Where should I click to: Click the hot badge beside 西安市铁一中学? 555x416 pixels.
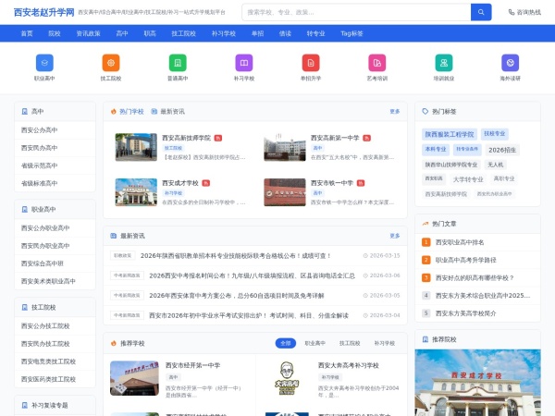[x=361, y=183]
